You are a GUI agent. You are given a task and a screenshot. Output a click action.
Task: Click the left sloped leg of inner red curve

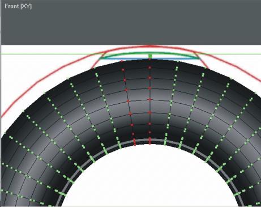96,62
